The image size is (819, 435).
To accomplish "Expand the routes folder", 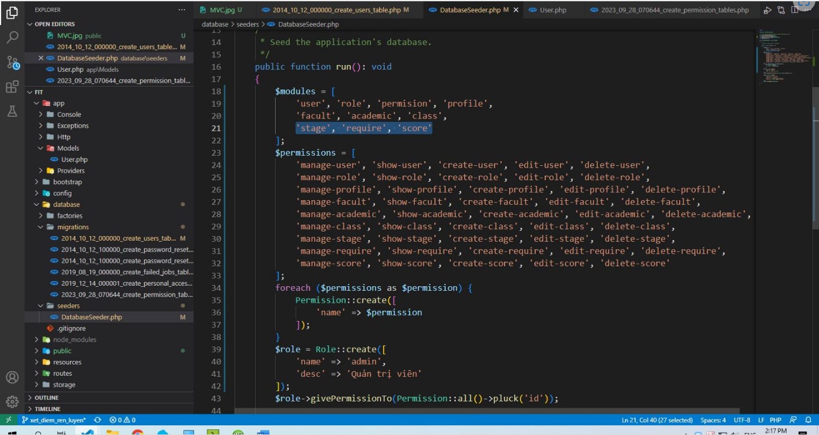I will click(62, 373).
